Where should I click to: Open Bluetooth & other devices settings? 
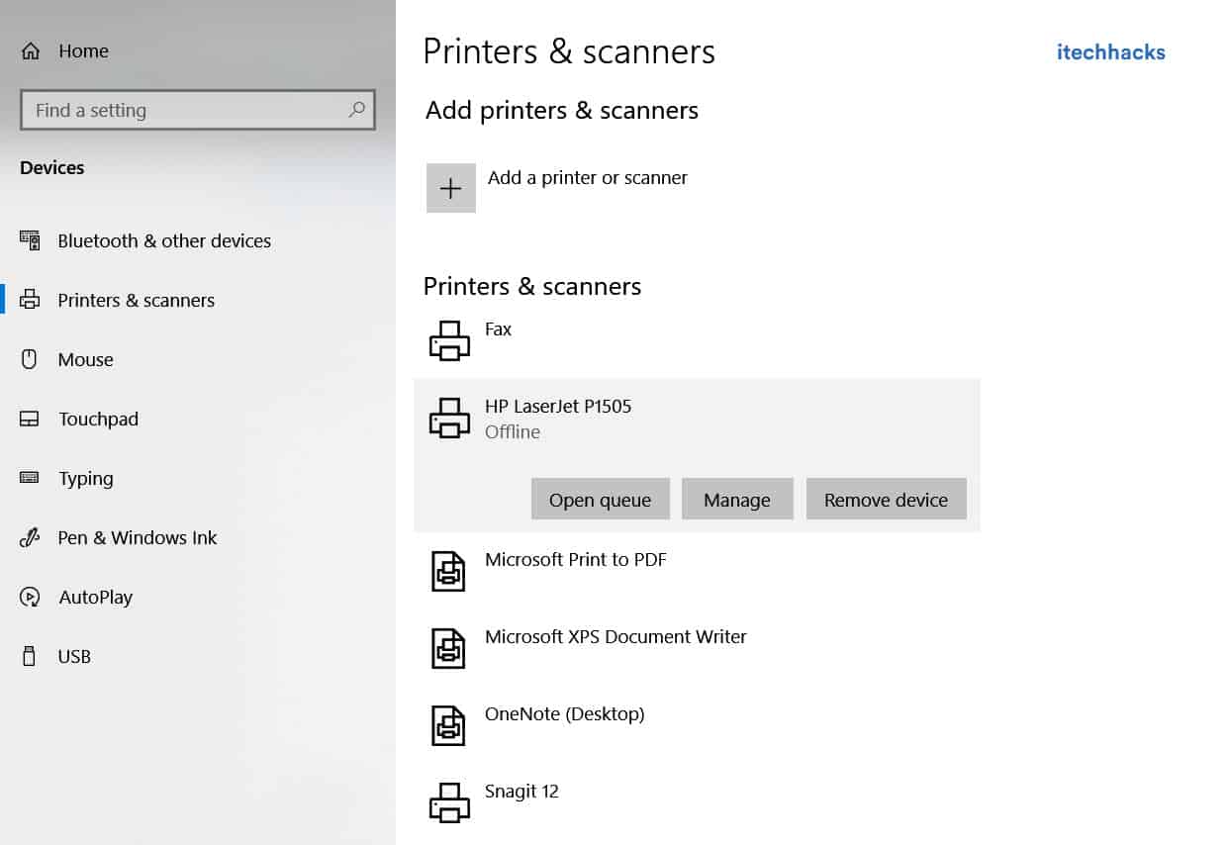coord(163,240)
